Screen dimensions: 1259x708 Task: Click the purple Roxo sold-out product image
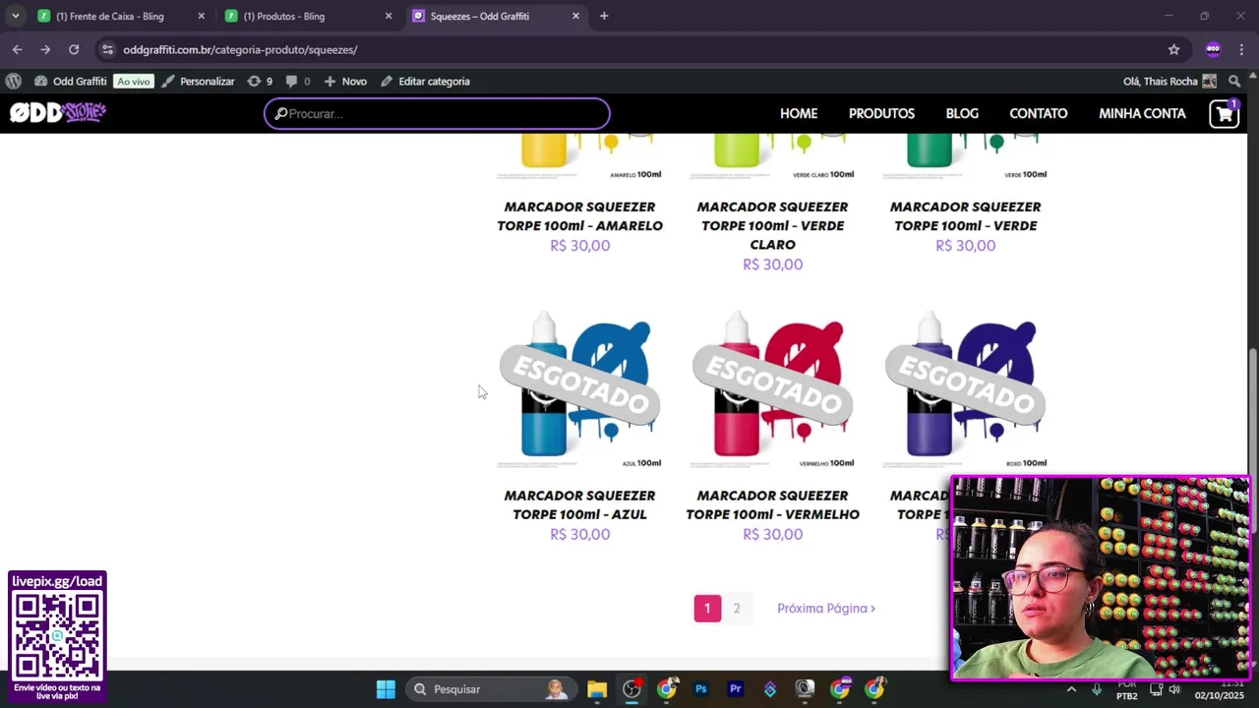[965, 389]
